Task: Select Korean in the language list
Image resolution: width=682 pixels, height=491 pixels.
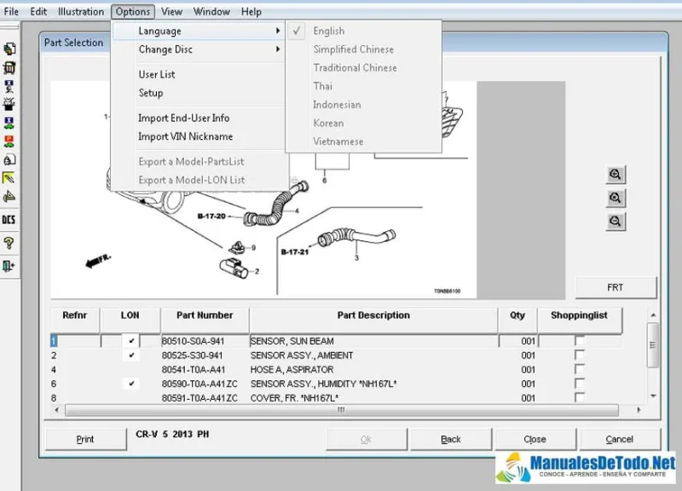Action: [328, 123]
